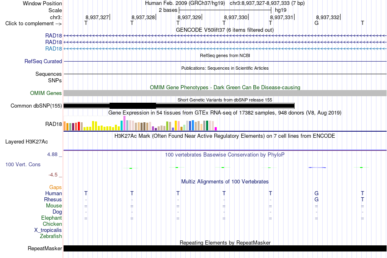Image resolution: width=387 pixels, height=258 pixels.
Task: Click the blue PhyloP conservation mark
Action: (x=317, y=168)
